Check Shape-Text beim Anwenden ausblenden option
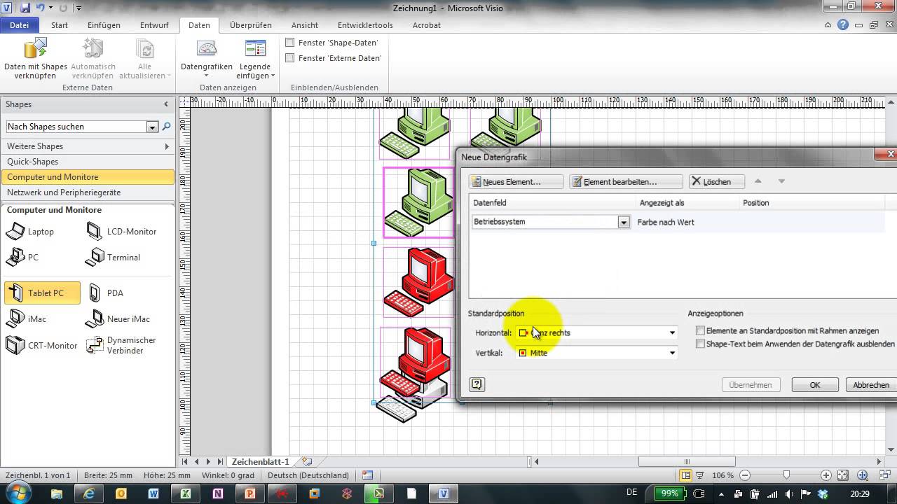This screenshot has height=504, width=897. point(700,344)
